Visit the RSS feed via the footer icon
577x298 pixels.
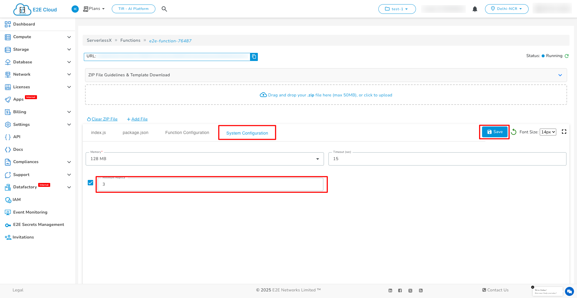421,290
